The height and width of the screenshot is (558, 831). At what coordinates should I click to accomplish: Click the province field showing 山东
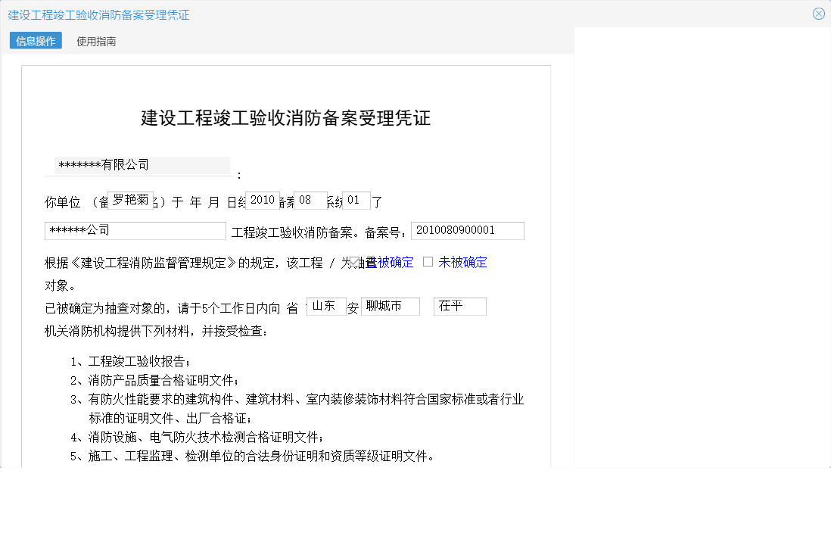326,306
